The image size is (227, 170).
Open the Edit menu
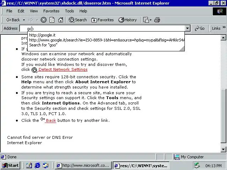pyautogui.click(x=21, y=11)
